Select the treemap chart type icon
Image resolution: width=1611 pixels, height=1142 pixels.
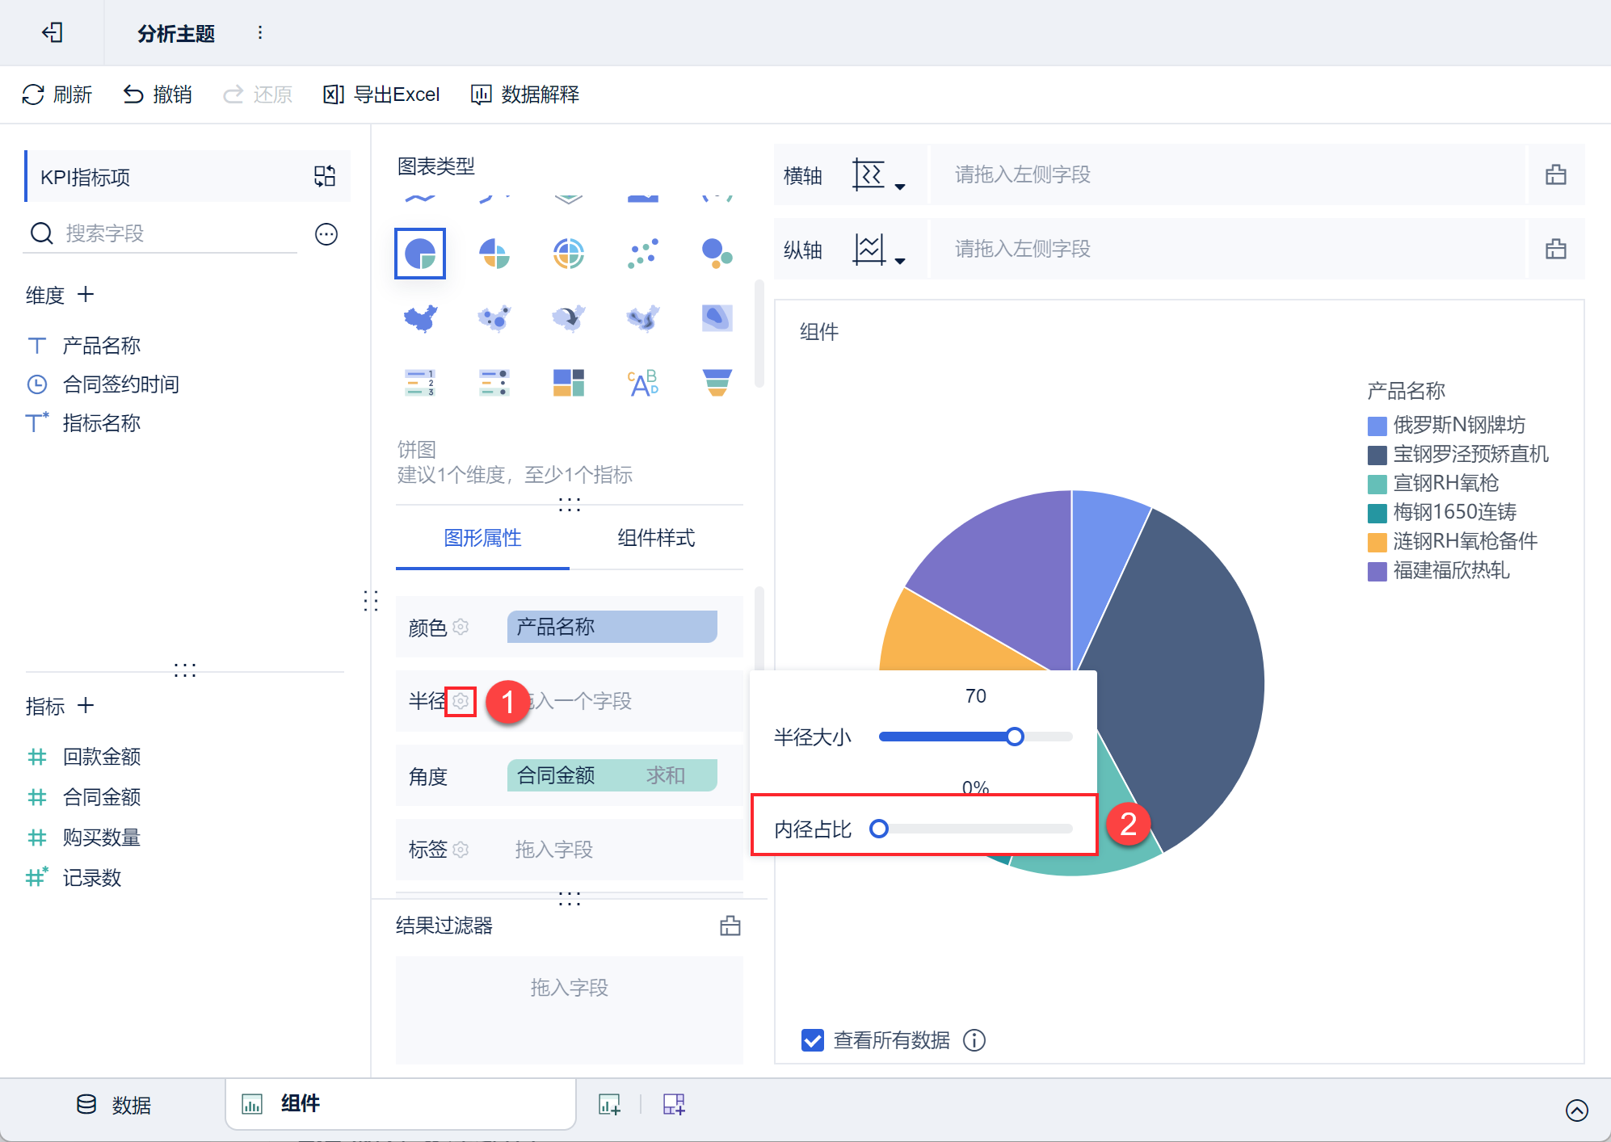569,382
